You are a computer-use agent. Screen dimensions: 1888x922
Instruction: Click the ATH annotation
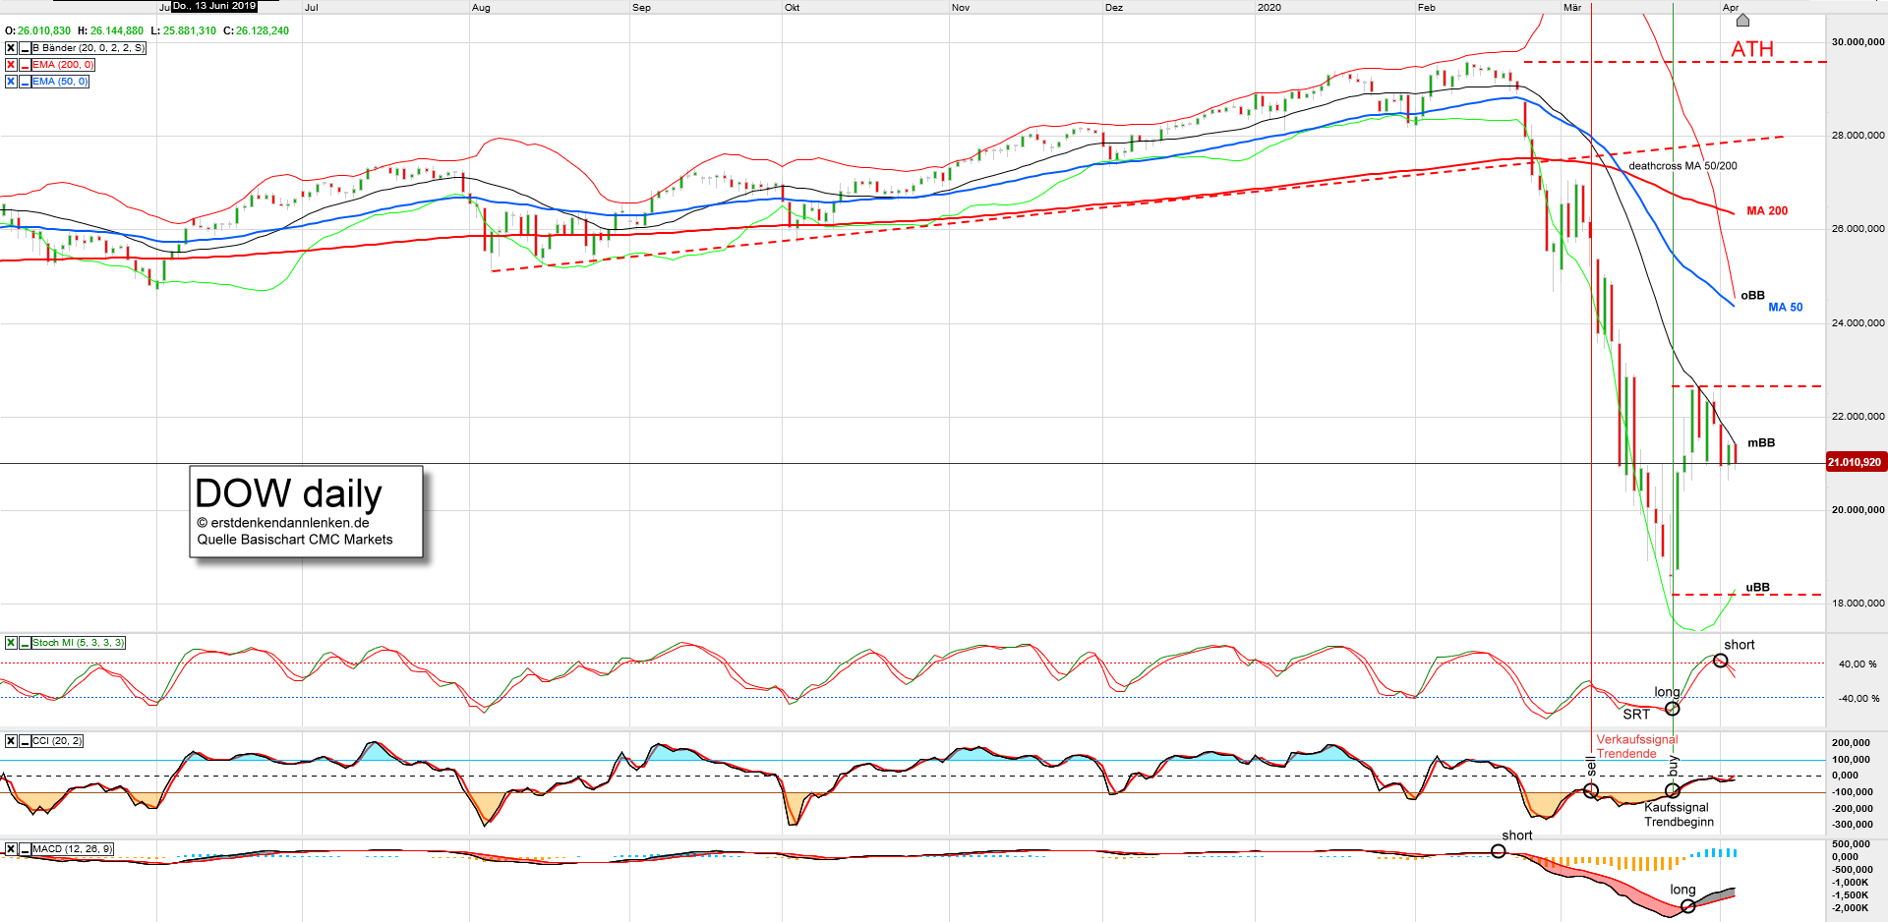1752,49
